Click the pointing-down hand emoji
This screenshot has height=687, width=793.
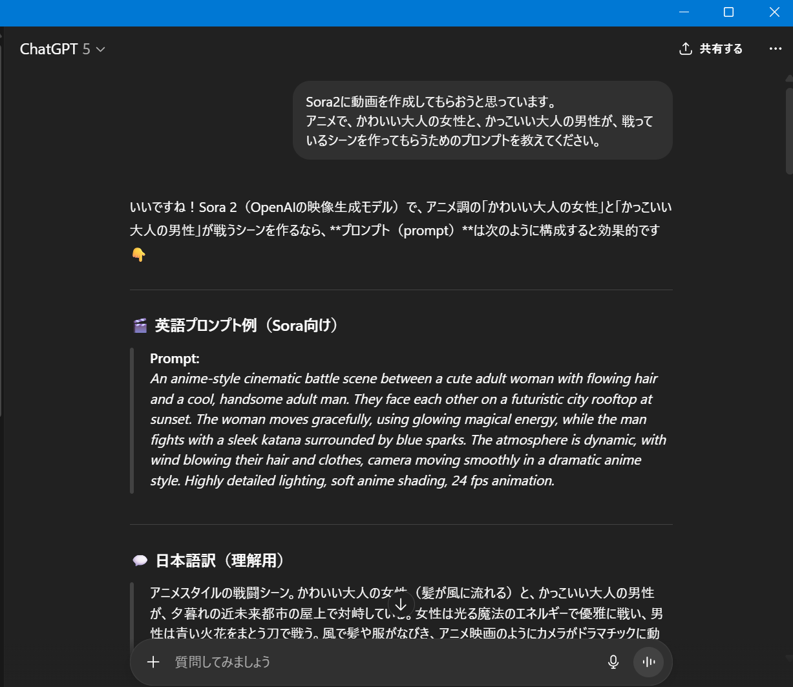[138, 255]
